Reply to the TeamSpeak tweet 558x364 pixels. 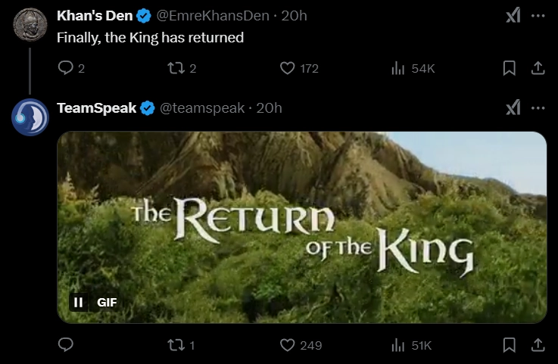[65, 345]
